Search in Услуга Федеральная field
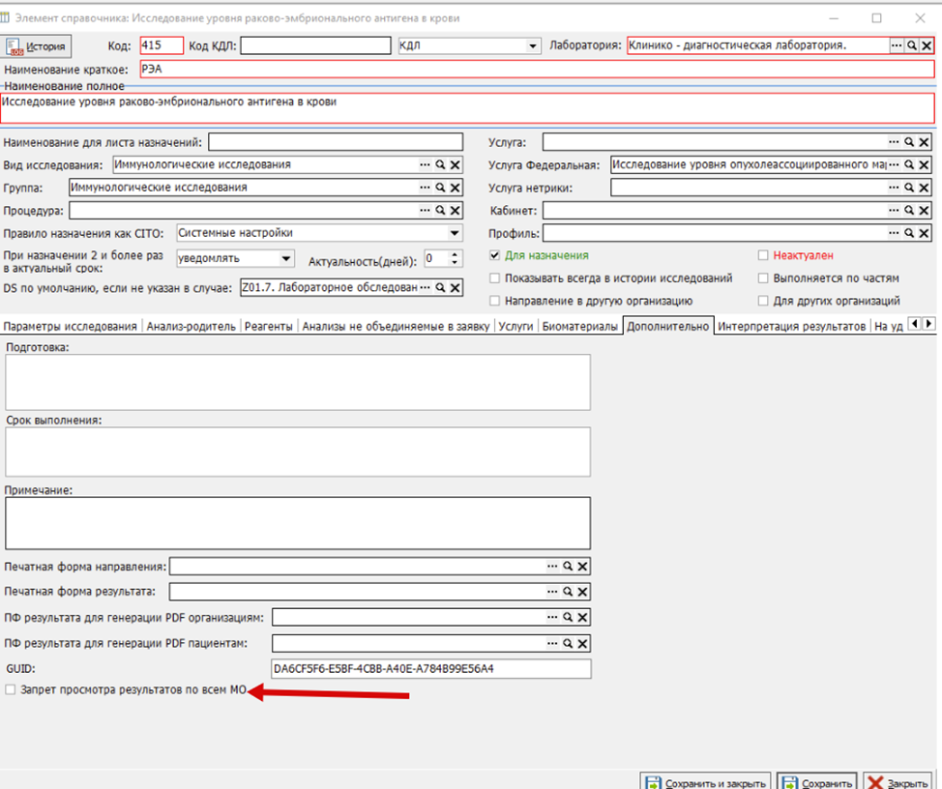This screenshot has width=942, height=789. point(909,164)
